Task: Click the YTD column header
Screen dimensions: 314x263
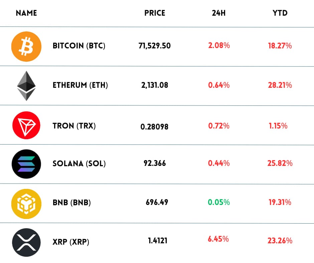Action: (280, 13)
